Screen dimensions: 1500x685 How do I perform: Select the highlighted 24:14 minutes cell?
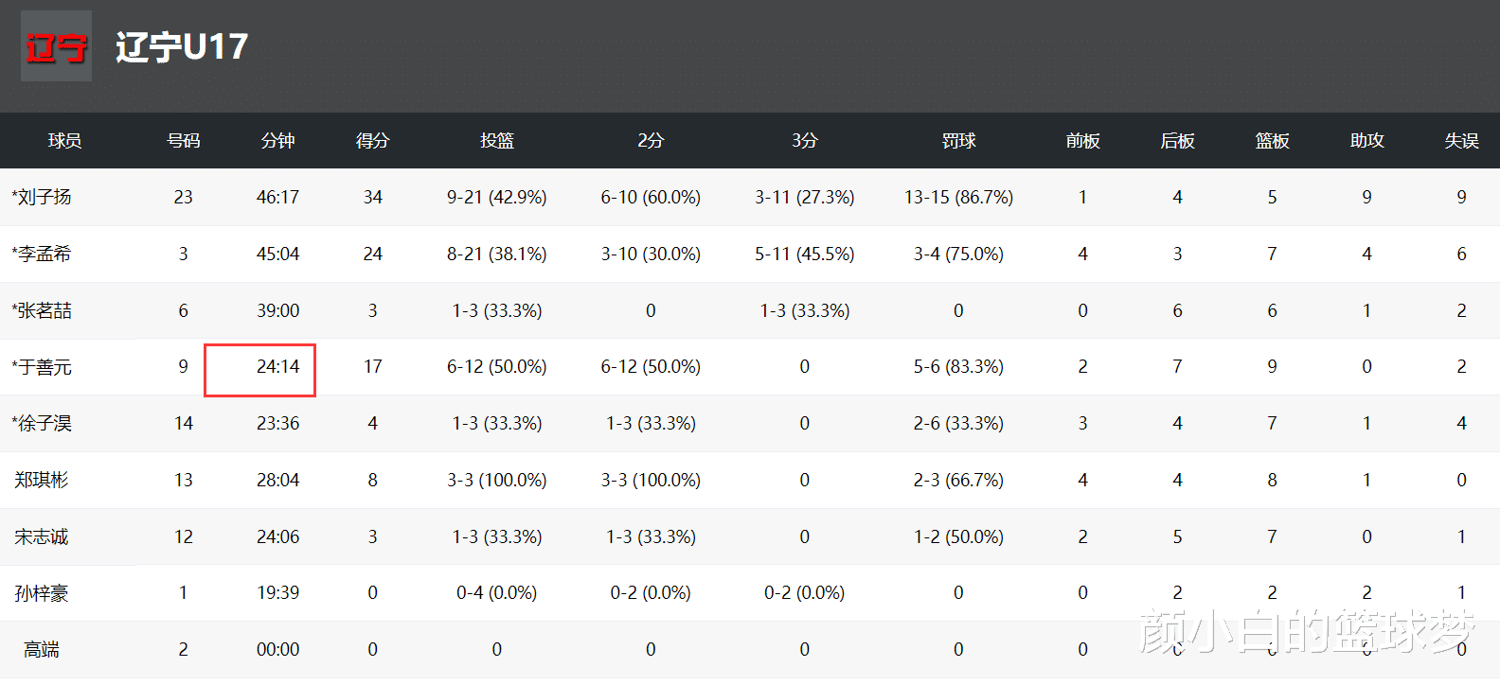(260, 369)
